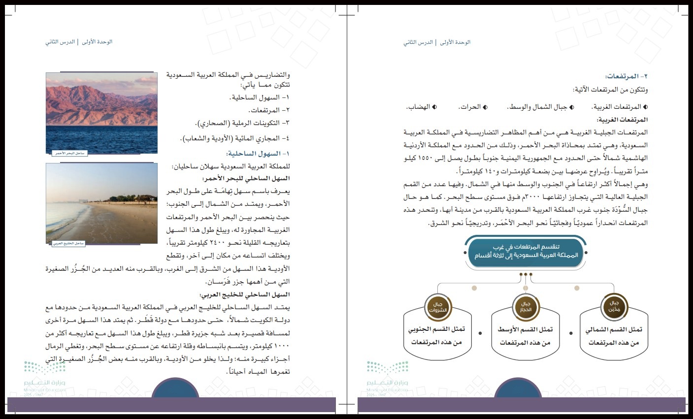This screenshot has height=419, width=693.
Task: Click the right page header 'الوحدة الأولى | الدرس الثاني'
Action: point(437,42)
